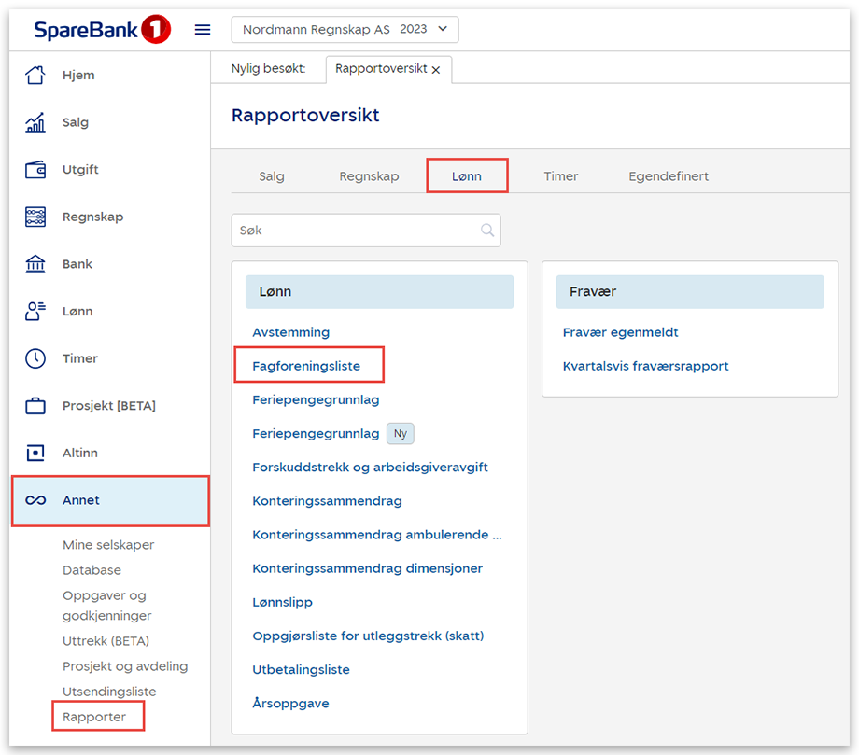This screenshot has height=755, width=859.
Task: Close the Rapportoversikt tab
Action: pyautogui.click(x=436, y=70)
